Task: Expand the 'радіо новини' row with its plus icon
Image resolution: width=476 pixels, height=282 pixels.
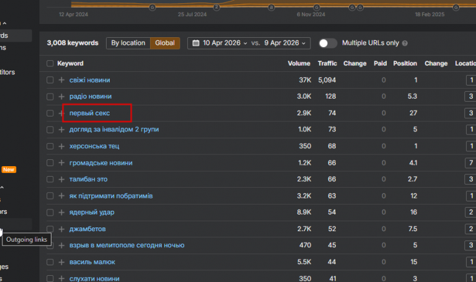Action: pyautogui.click(x=61, y=97)
